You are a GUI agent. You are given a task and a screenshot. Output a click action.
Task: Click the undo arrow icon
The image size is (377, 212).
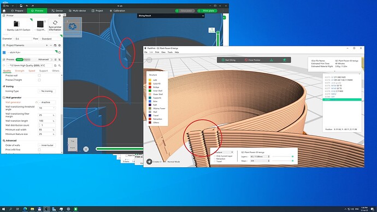coord(27,6)
